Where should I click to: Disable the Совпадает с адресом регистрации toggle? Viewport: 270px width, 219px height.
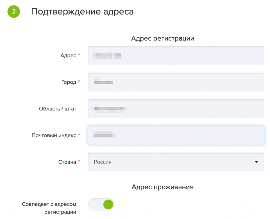101,205
